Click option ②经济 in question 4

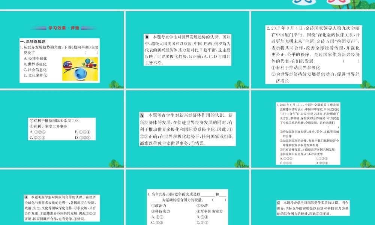[x=202, y=205]
